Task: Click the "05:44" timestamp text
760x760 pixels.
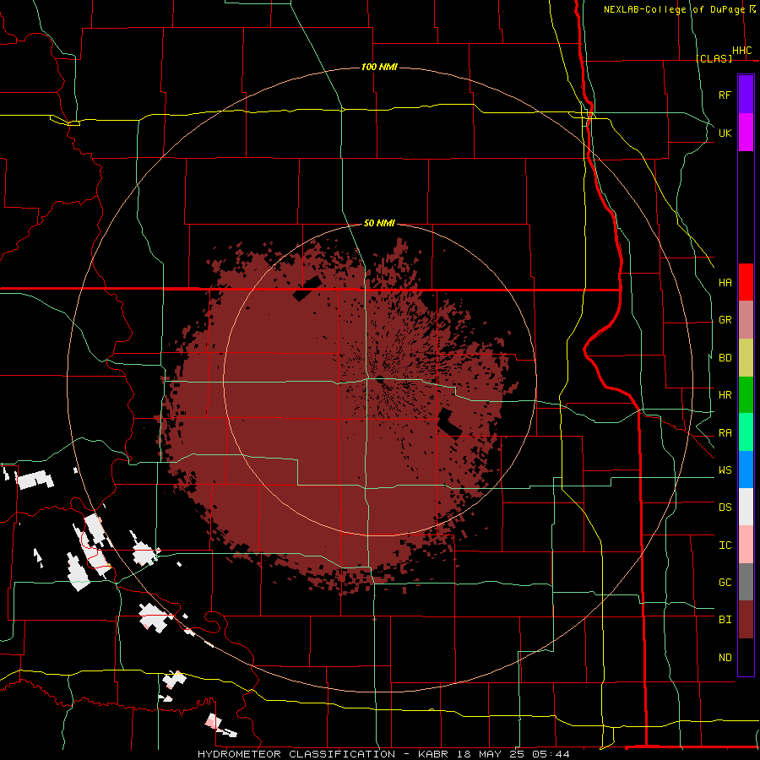Action: coord(551,754)
